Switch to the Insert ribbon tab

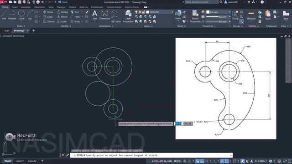tap(15, 7)
